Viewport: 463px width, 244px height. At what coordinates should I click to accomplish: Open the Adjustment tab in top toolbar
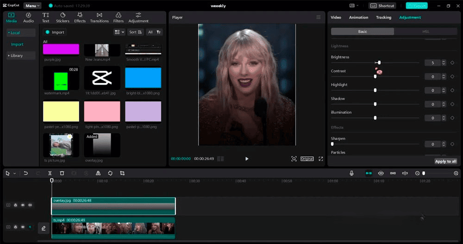(138, 18)
